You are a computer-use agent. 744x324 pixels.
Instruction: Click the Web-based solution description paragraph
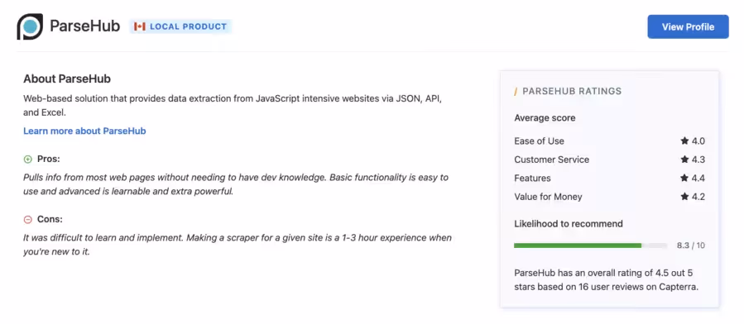[x=233, y=106]
